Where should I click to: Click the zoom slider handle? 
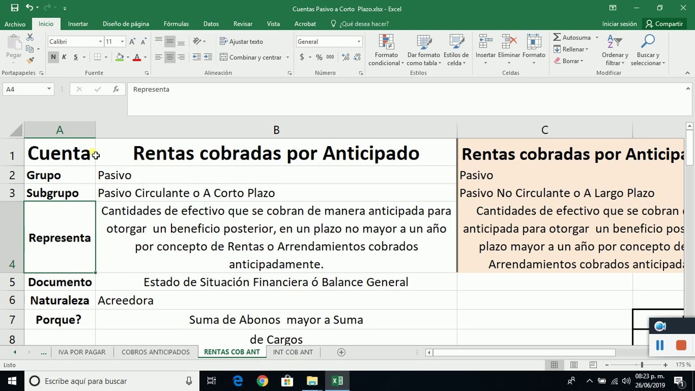[x=642, y=365]
